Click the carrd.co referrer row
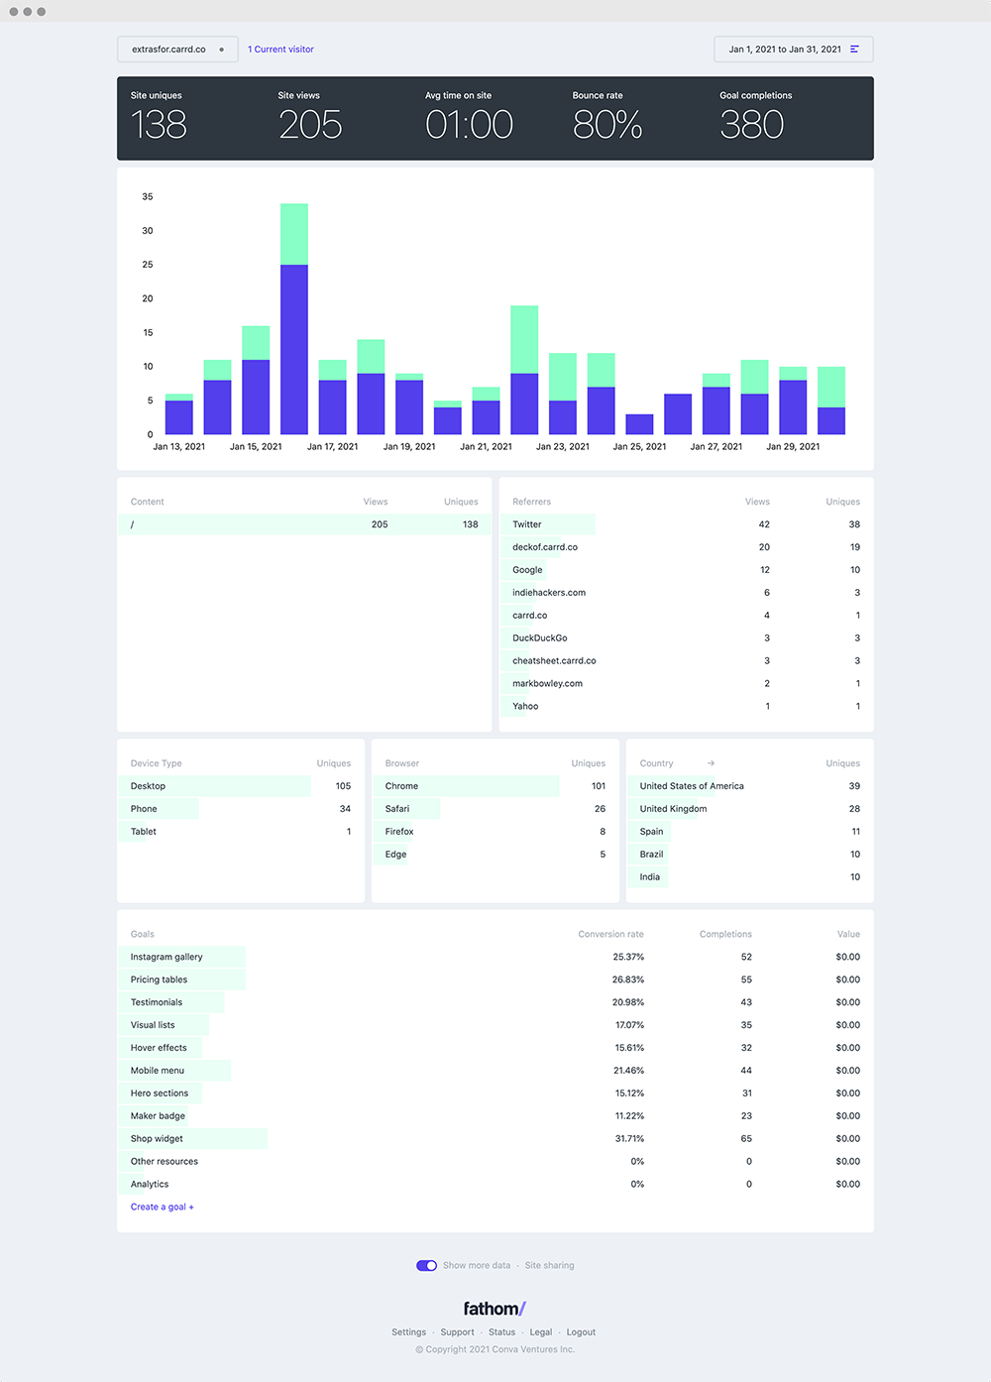The height and width of the screenshot is (1382, 991). click(x=686, y=616)
